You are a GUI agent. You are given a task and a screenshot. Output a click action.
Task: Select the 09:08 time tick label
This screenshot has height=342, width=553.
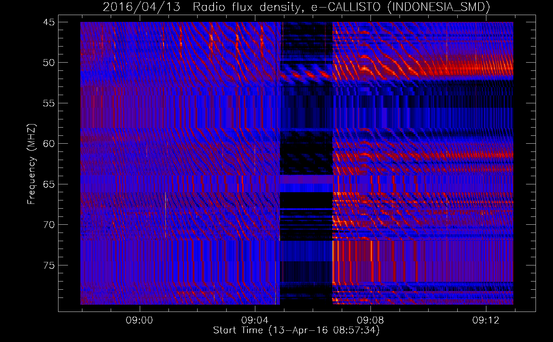pyautogui.click(x=370, y=320)
